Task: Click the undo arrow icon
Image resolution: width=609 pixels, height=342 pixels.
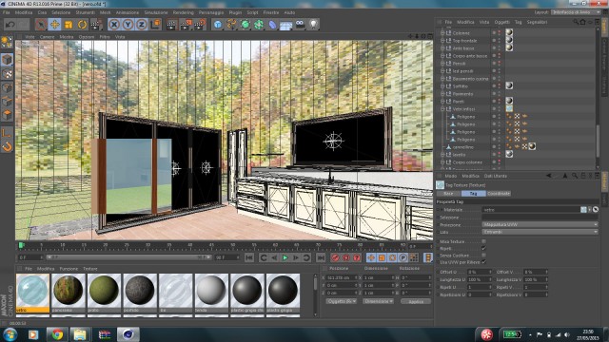Action: [x=10, y=25]
